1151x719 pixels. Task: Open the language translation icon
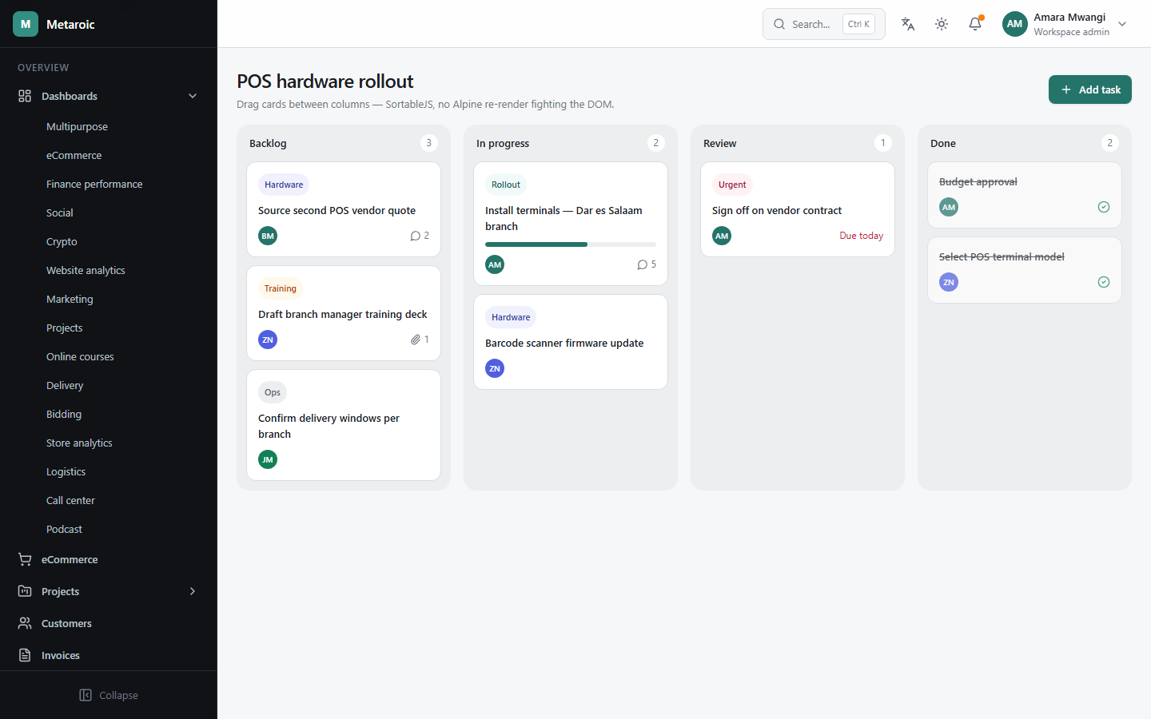coord(908,24)
